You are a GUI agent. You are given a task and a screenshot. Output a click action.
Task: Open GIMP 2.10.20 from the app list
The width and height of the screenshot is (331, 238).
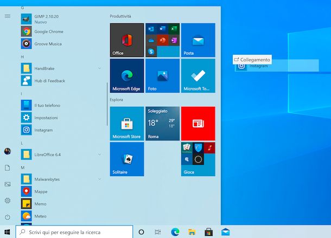[61, 19]
